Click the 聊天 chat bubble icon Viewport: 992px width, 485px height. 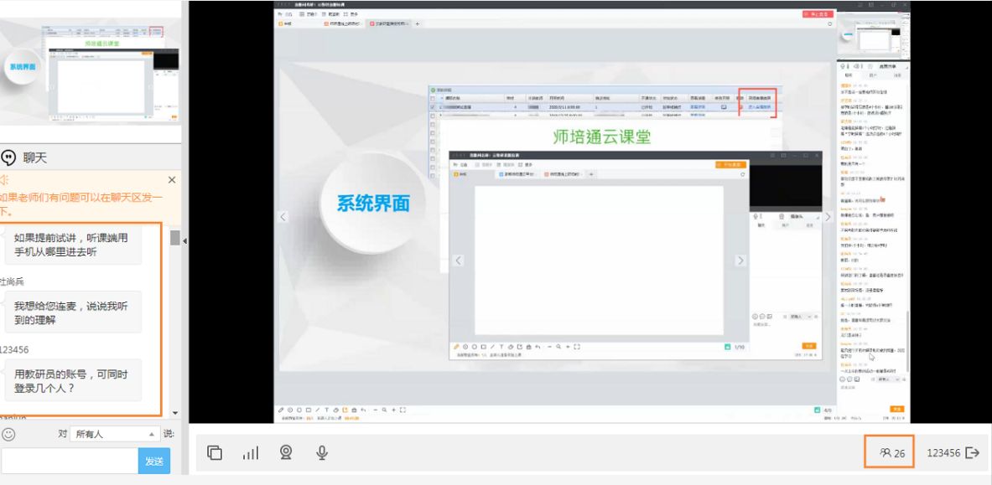(9, 157)
